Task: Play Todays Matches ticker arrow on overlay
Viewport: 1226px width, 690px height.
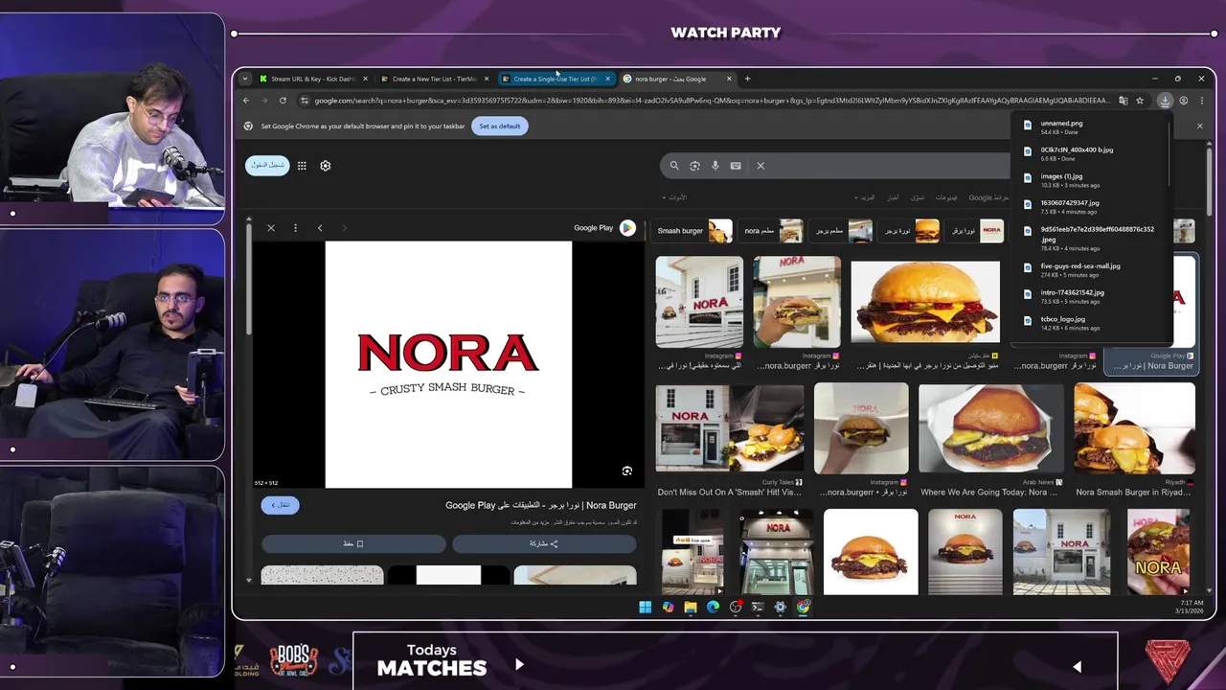Action: (x=519, y=663)
